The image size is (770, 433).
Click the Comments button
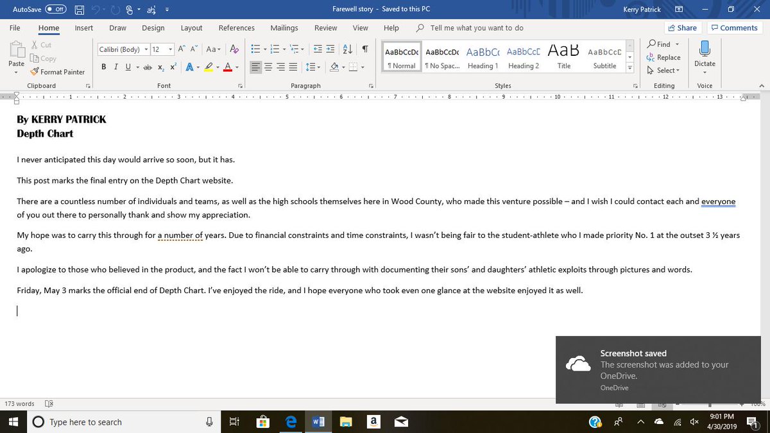tap(734, 28)
